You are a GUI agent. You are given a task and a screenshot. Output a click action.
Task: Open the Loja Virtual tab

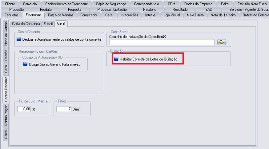click(x=171, y=15)
